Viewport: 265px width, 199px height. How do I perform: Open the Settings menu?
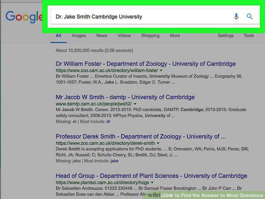(226, 36)
